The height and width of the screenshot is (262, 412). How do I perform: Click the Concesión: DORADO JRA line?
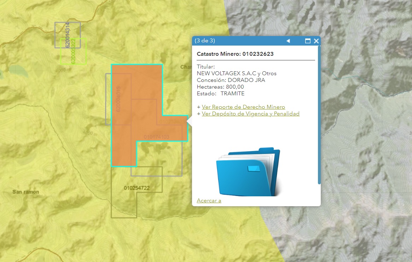(x=231, y=80)
